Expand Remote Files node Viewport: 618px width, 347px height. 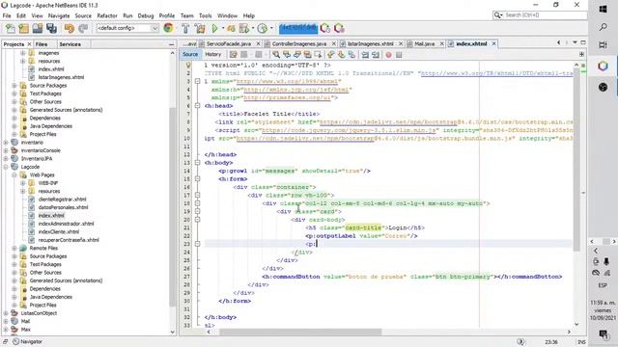pyautogui.click(x=14, y=249)
